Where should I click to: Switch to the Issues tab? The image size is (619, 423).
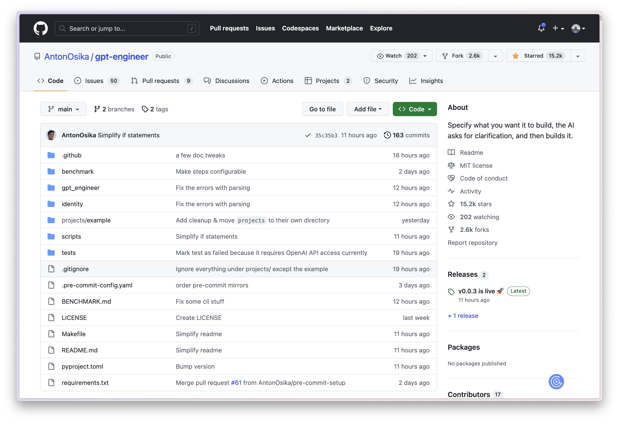[94, 81]
